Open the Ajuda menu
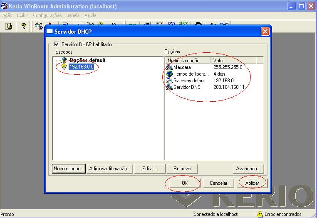 point(90,15)
